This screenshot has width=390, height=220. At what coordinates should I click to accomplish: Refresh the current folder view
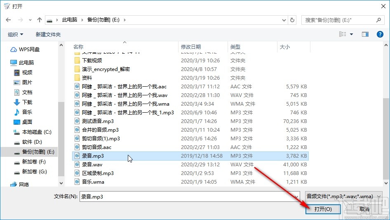293,20
